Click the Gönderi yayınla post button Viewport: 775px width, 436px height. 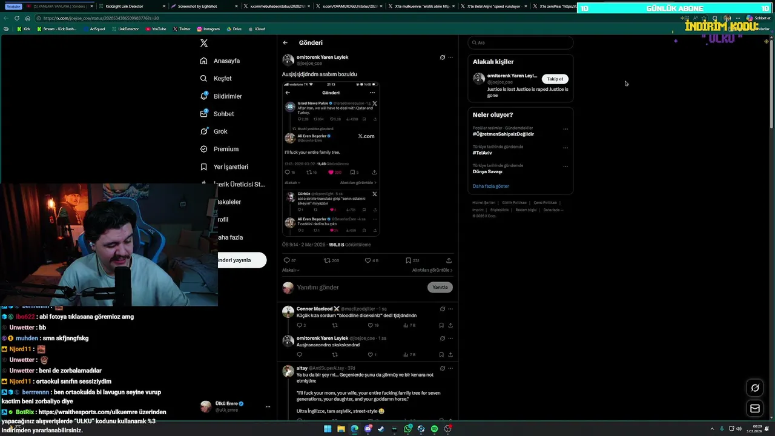242,260
